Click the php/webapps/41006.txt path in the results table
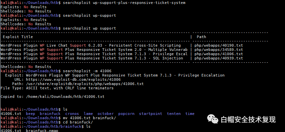Screen dimensions: 285x132 (218, 54)
